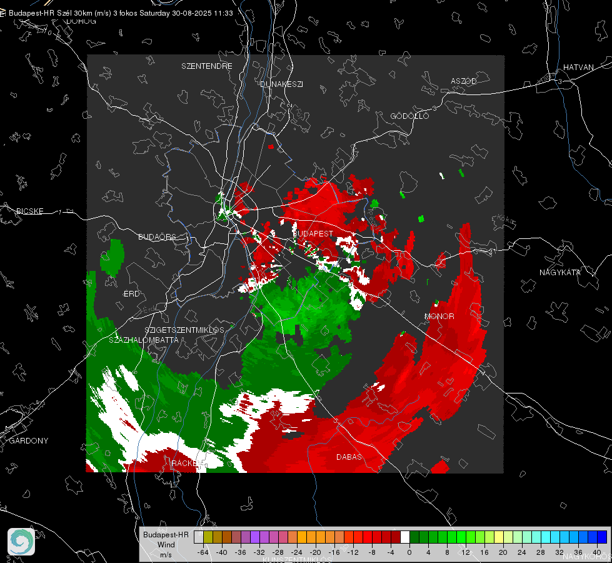Pick the white zero-velocity legend swatch
Image resolution: width=612 pixels, height=563 pixels.
pyautogui.click(x=405, y=537)
